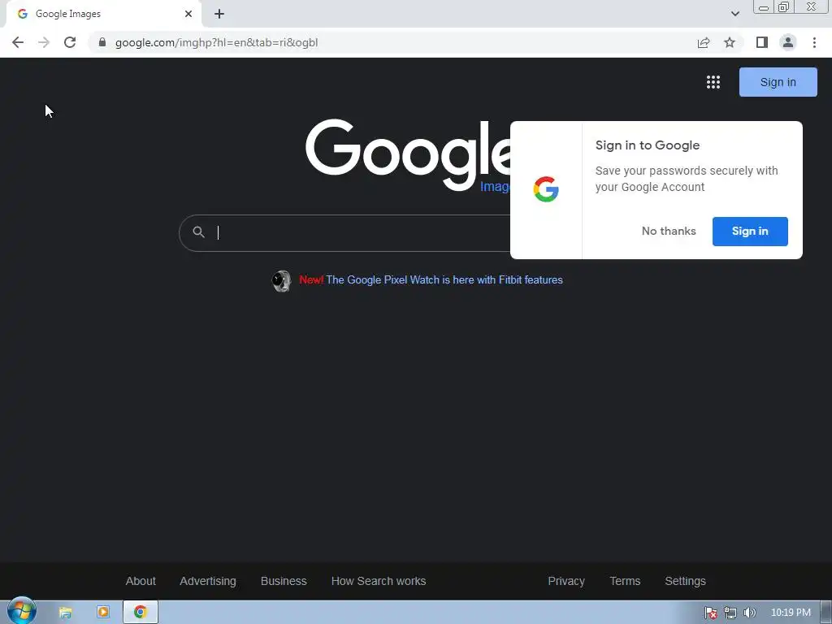Click the Sign in to Google heading

point(648,145)
